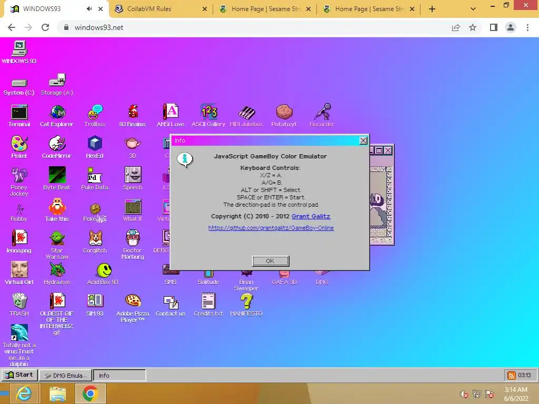Screen dimensions: 539x404
Task: Open the WINDOWS 93 computer icon
Action: point(19,52)
